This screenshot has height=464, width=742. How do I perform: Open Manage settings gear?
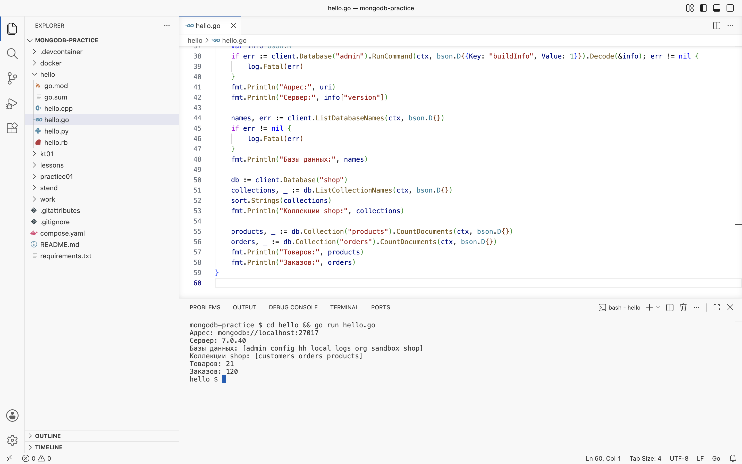[12, 440]
